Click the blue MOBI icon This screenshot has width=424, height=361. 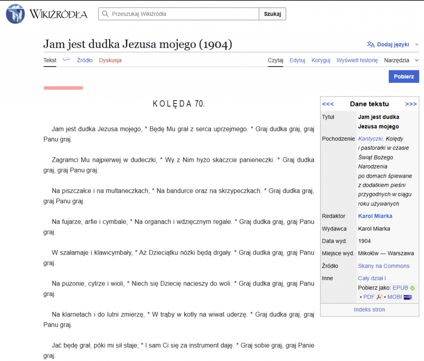pyautogui.click(x=408, y=297)
